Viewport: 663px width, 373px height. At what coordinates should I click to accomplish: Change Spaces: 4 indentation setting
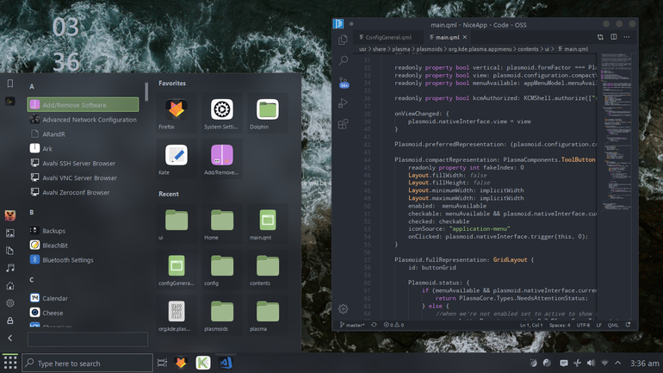[x=560, y=326]
